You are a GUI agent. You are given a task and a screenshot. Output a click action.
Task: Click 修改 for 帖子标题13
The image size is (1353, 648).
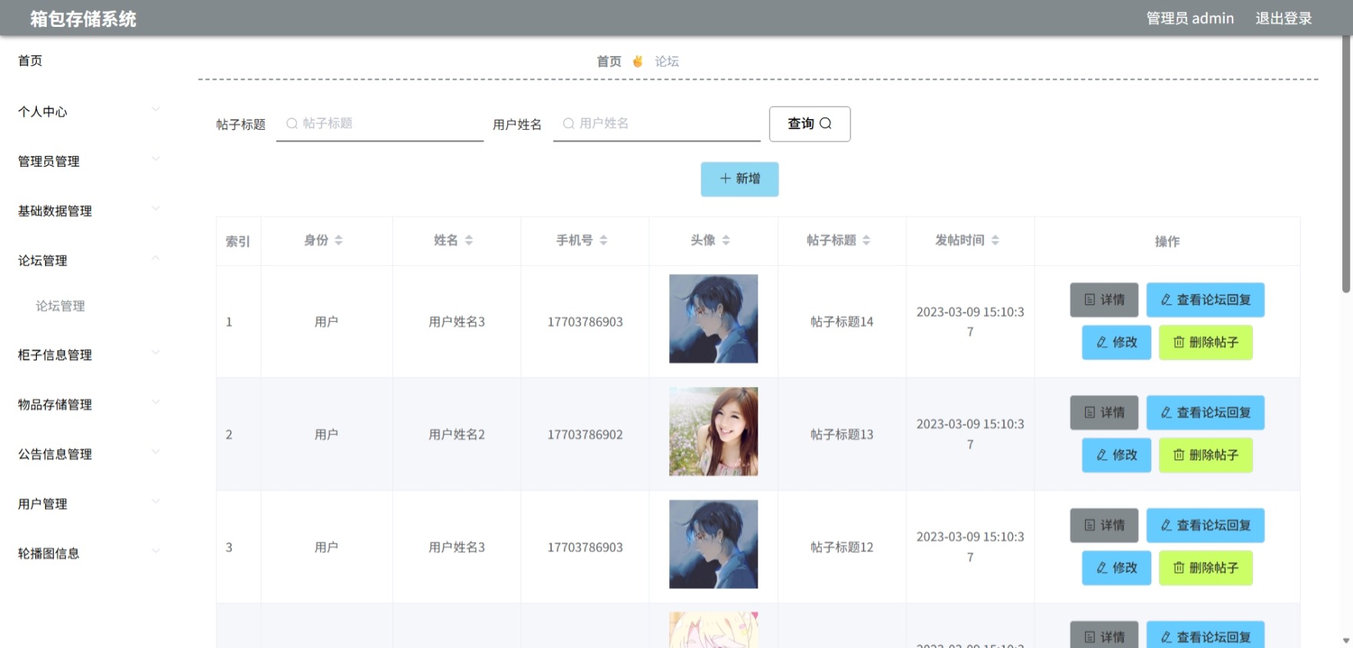1117,455
